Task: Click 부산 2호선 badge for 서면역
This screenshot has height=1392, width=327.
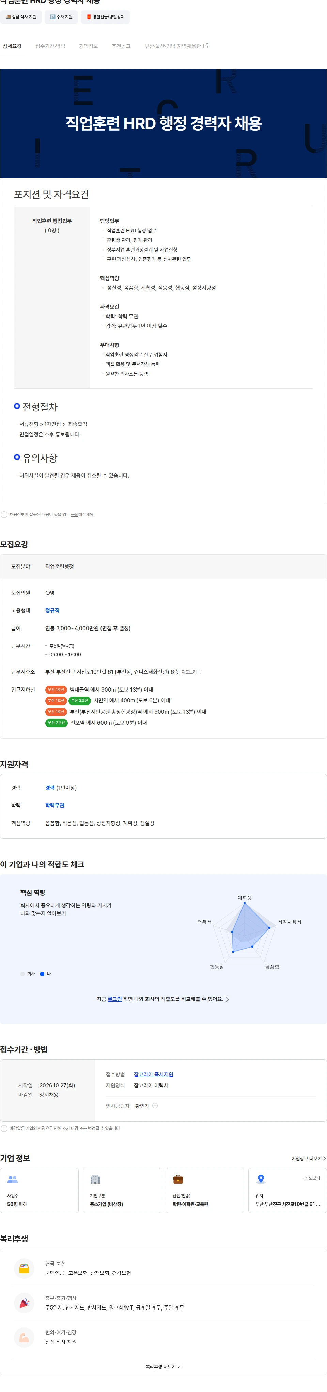Action: 79,701
